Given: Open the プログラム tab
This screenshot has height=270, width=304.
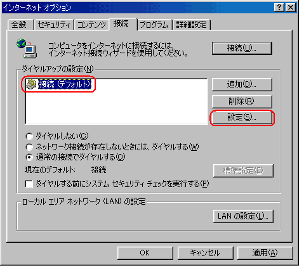Looking at the screenshot, I should (154, 25).
